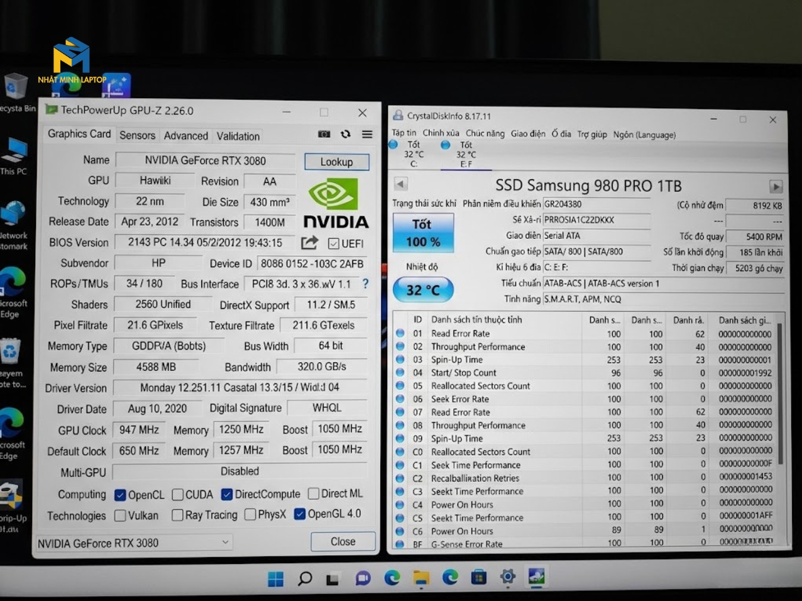
Task: Click the BIOS export share icon
Action: 309,243
